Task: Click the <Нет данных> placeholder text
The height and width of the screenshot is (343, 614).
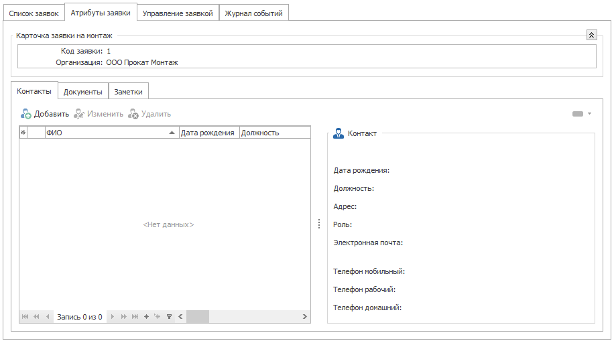Action: point(168,224)
